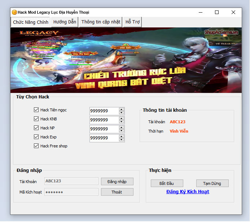This screenshot has height=222, width=250.
Task: Click the Vĩnh Viễn expiry text
Action: pos(179,131)
